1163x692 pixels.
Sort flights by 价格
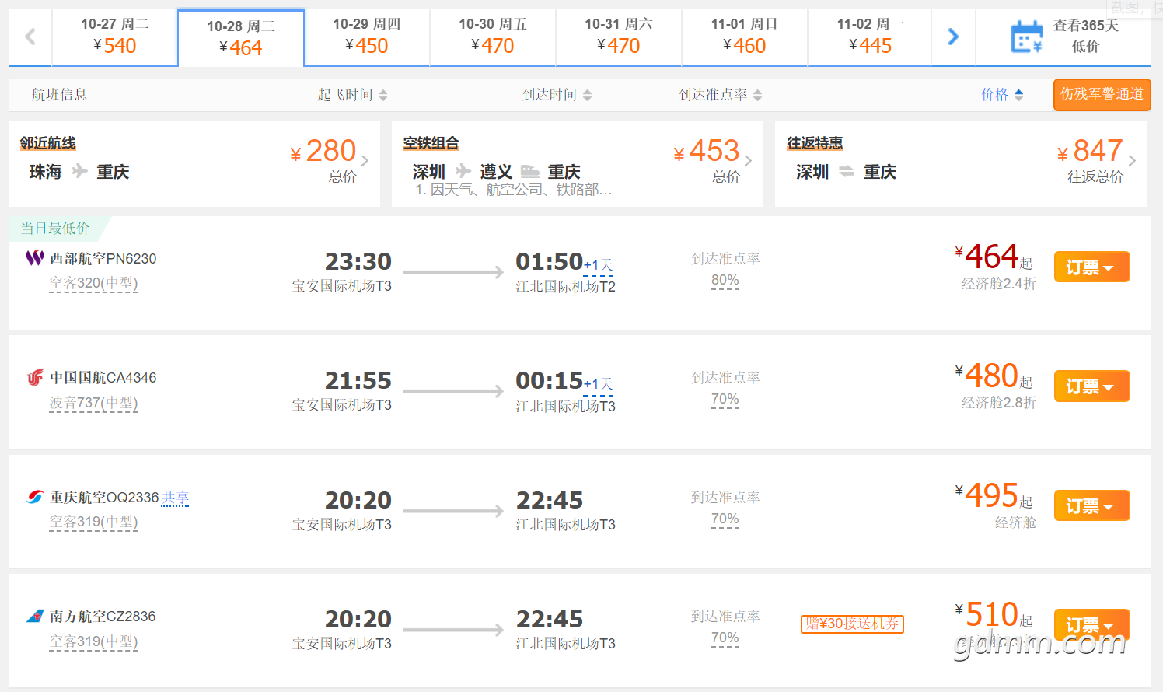(1002, 95)
